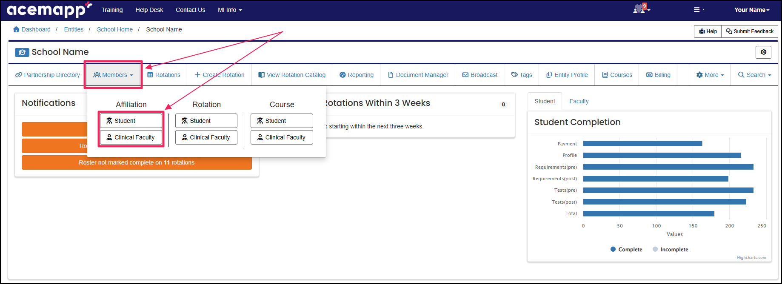The width and height of the screenshot is (782, 284).
Task: Open the Billing tab
Action: click(658, 75)
